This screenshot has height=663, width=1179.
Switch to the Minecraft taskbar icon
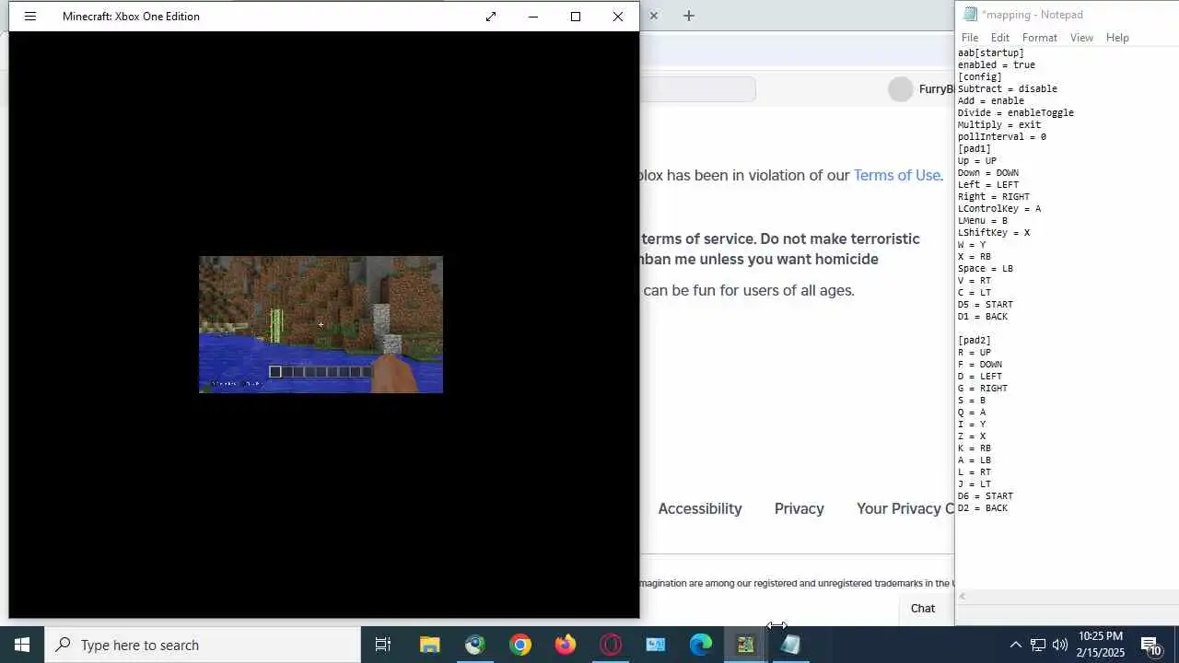(x=746, y=645)
